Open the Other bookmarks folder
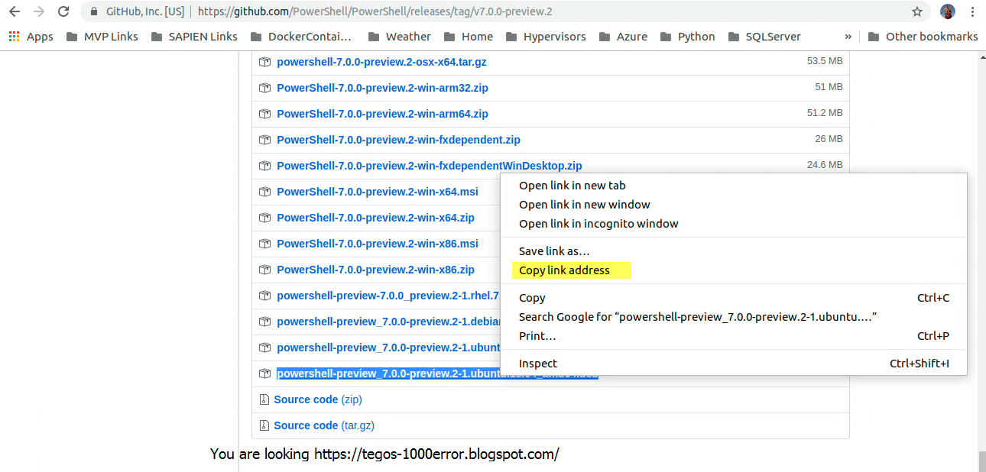The width and height of the screenshot is (986, 472). (923, 37)
